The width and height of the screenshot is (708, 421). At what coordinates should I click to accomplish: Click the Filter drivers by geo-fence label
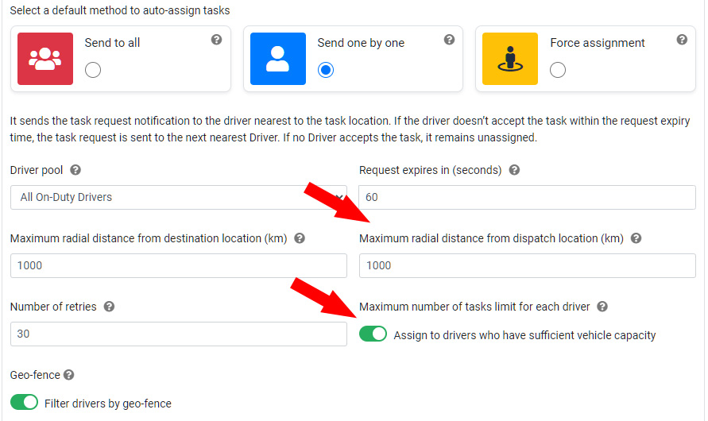[108, 404]
